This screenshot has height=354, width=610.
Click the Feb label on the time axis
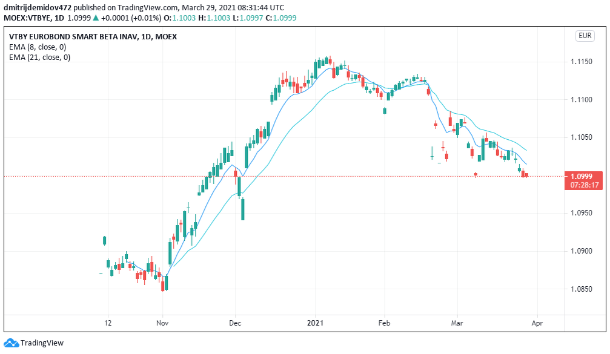[384, 323]
